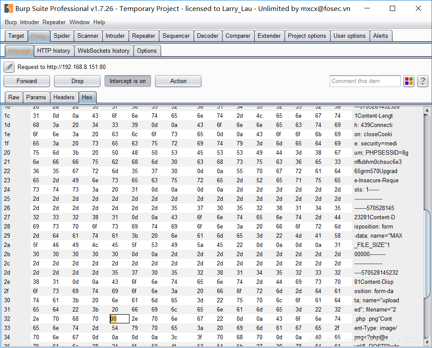
Task: Open the Action menu button
Action: click(178, 81)
